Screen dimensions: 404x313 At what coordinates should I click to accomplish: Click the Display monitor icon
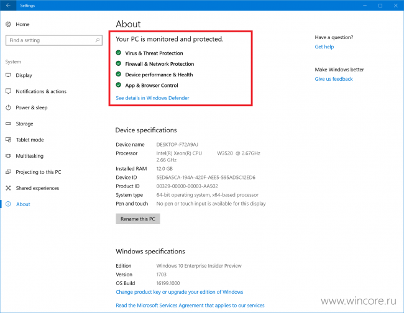click(8, 75)
